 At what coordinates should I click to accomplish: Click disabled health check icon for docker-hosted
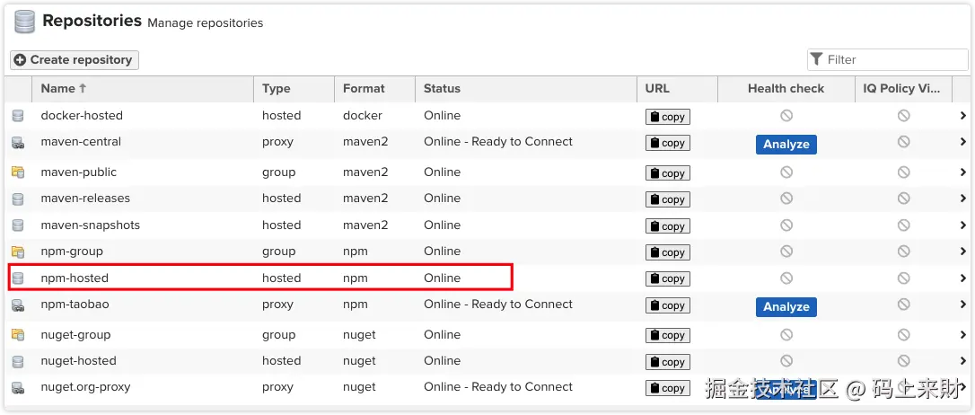click(786, 116)
